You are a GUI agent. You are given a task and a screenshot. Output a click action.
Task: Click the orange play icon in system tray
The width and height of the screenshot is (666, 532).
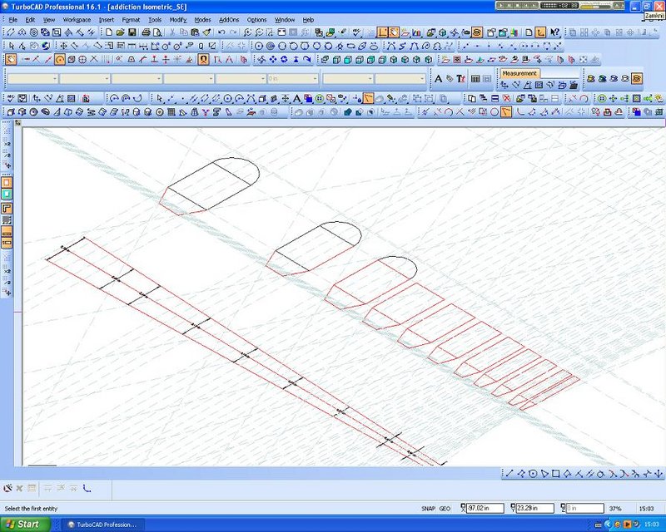coord(627,525)
